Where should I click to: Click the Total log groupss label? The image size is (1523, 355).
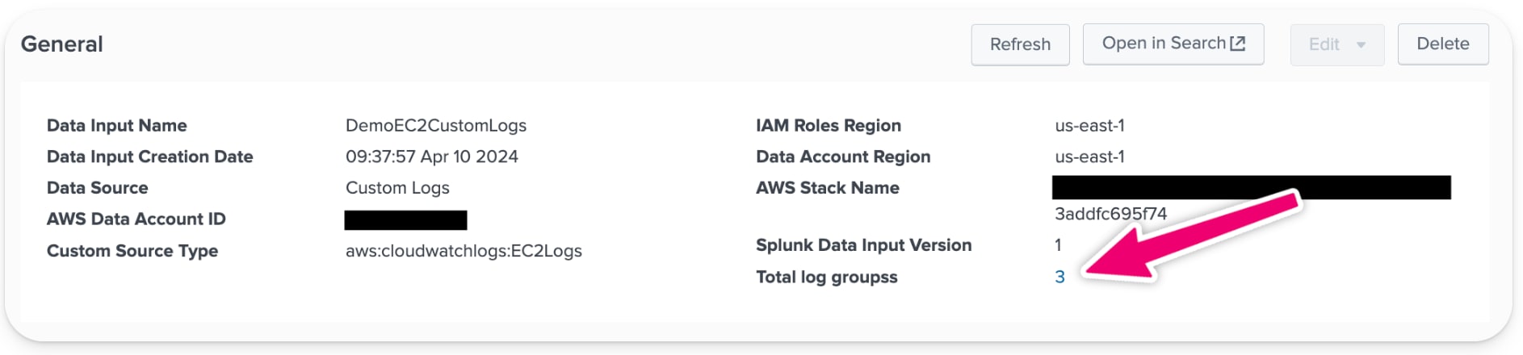pyautogui.click(x=826, y=277)
